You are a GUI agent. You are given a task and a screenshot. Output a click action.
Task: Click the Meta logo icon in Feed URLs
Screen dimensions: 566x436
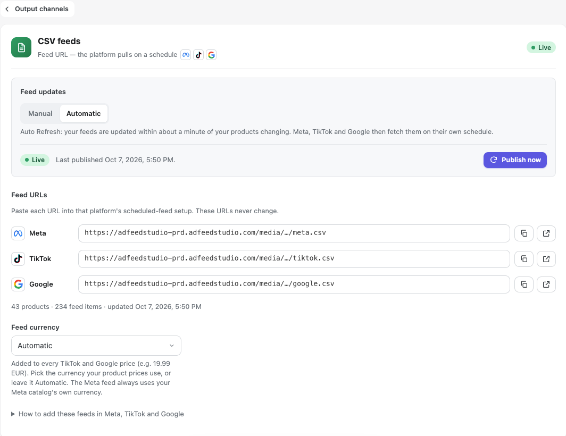[x=18, y=233]
